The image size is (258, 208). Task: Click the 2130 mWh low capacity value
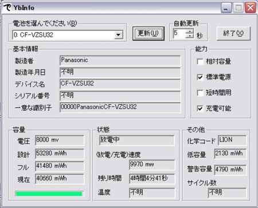point(230,154)
